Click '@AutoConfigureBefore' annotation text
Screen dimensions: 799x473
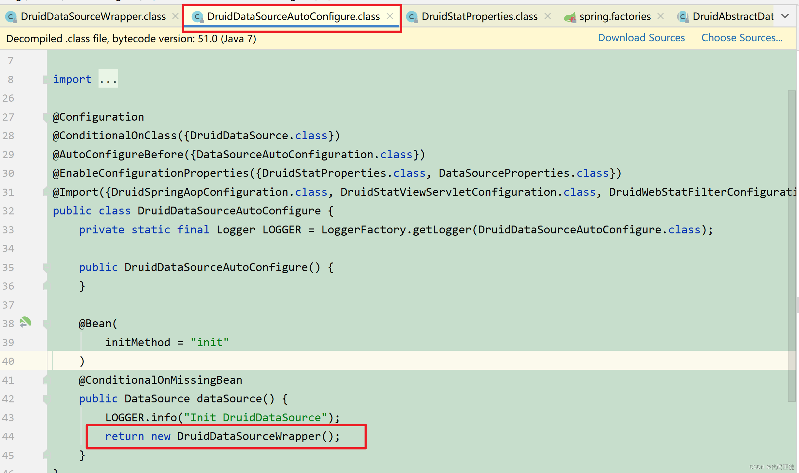(118, 155)
